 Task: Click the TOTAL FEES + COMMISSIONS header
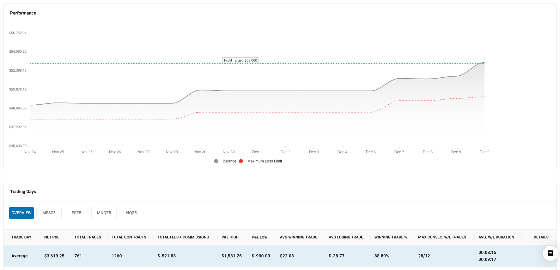(183, 237)
